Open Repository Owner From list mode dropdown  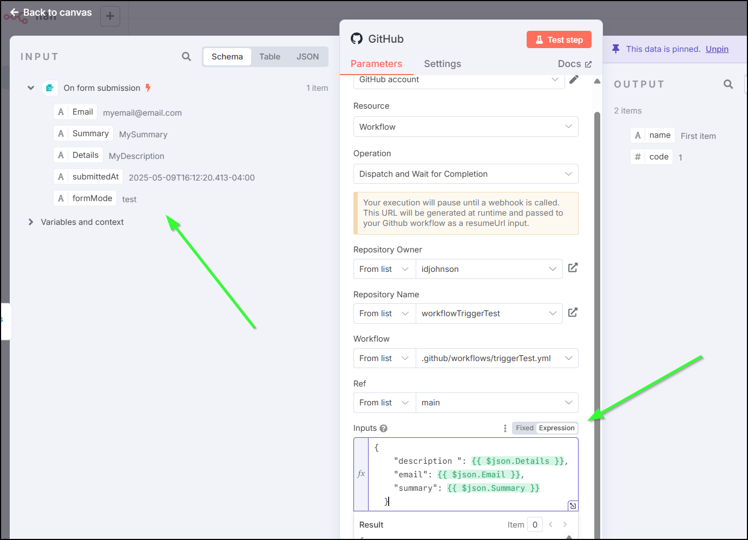click(x=384, y=269)
